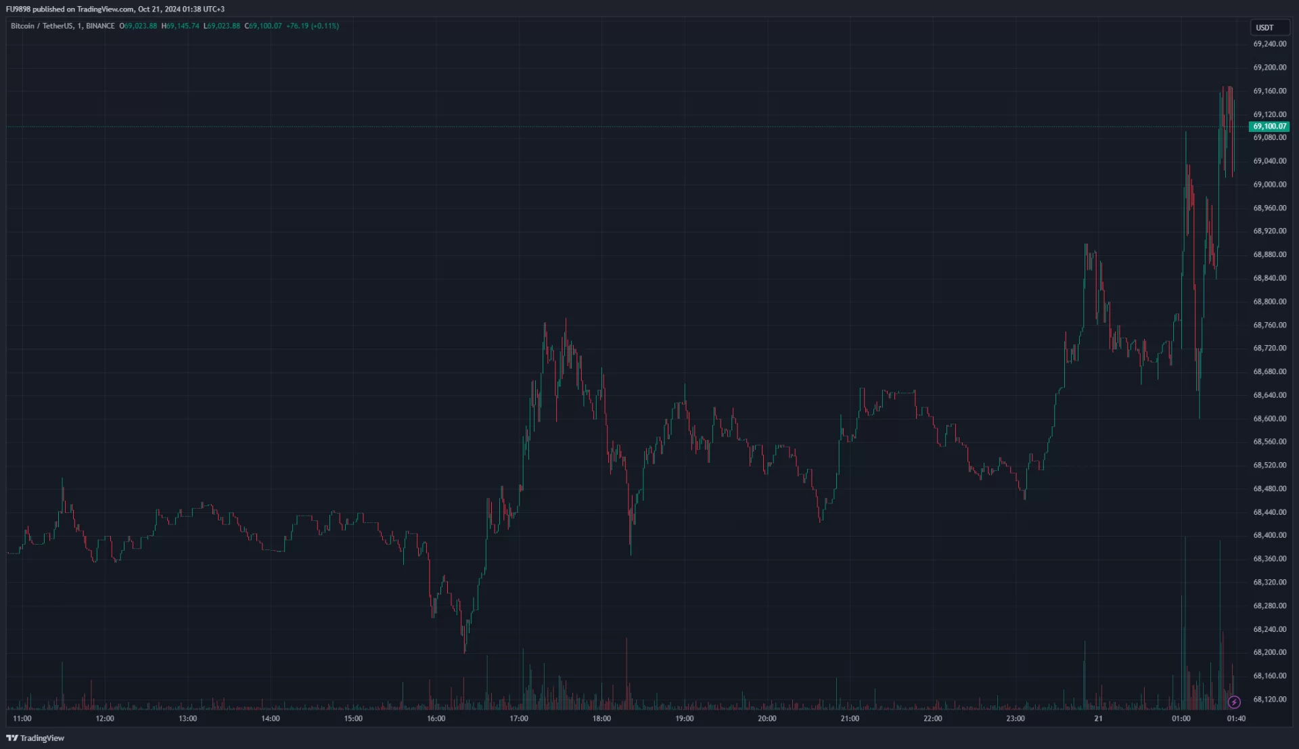Click the 68,120.00 price scale label
Image resolution: width=1299 pixels, height=749 pixels.
tap(1269, 699)
